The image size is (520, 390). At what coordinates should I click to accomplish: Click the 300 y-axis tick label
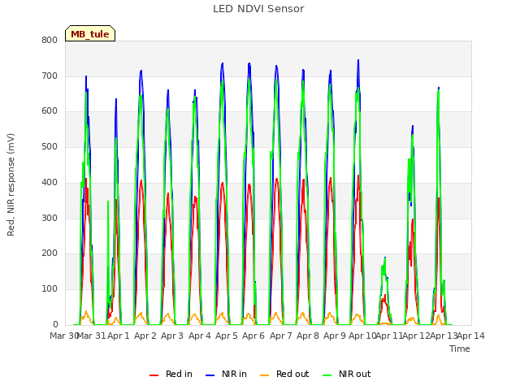[x=50, y=219]
